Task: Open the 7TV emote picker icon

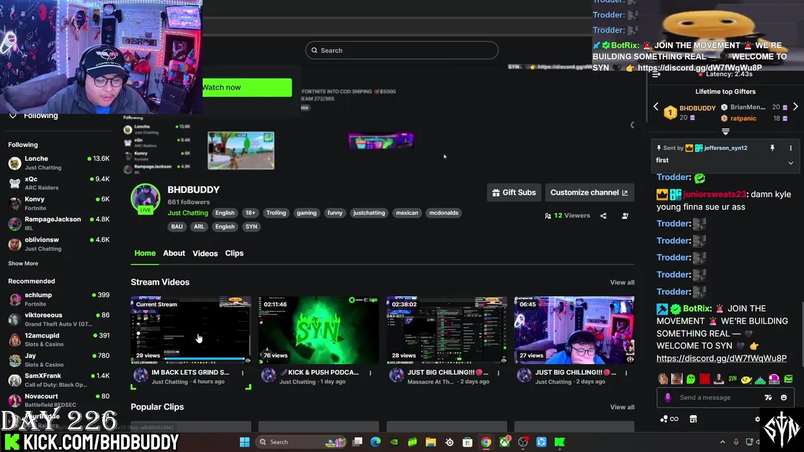Action: coord(768,397)
